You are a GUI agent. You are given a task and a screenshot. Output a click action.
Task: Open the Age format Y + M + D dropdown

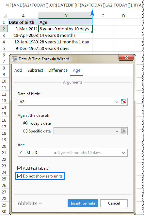tap(124, 153)
